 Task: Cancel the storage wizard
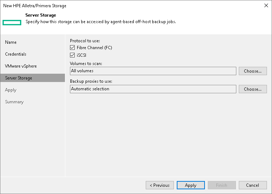pyautogui.click(x=253, y=185)
